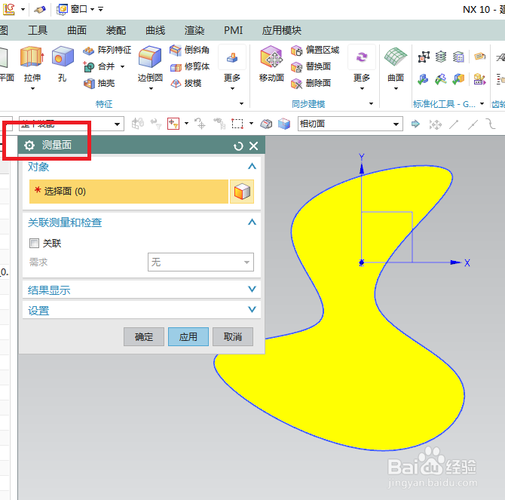Open the Window (窗口) dropdown arrow

92,9
